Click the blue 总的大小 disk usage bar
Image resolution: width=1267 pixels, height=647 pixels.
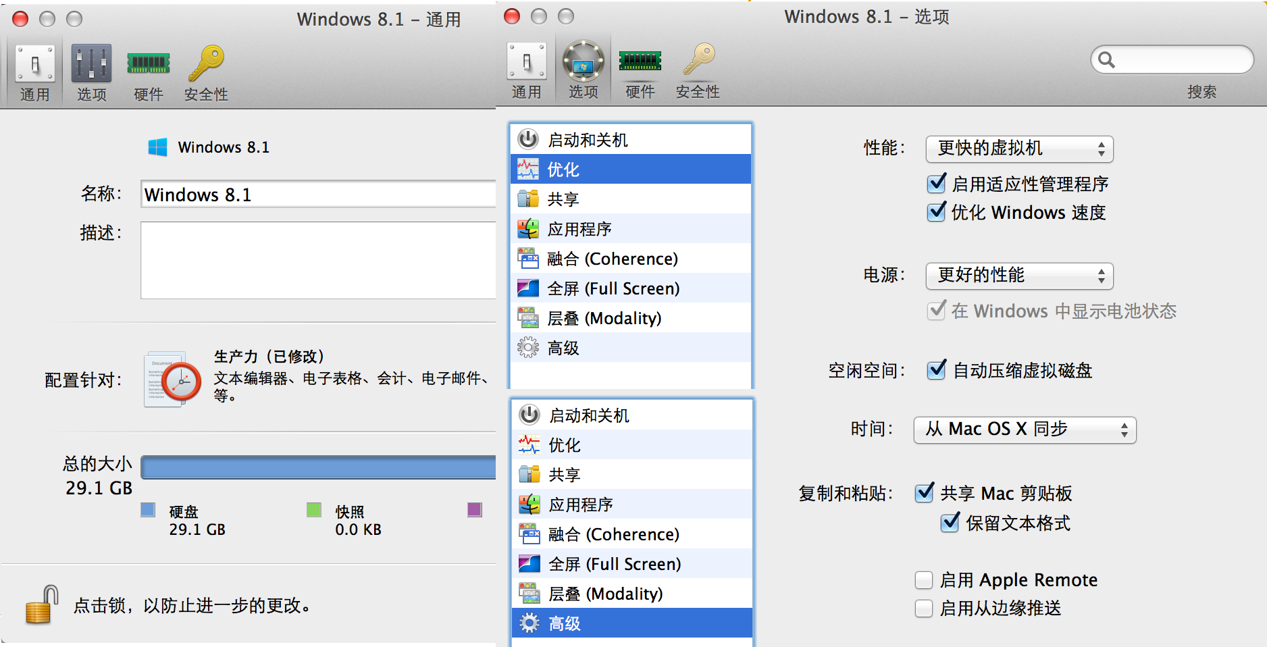click(x=318, y=467)
